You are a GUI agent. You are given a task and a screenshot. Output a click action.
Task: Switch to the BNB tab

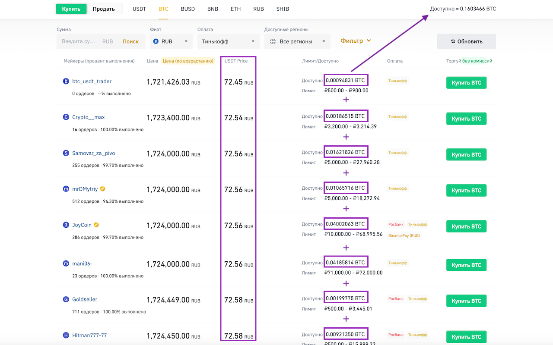tap(213, 9)
